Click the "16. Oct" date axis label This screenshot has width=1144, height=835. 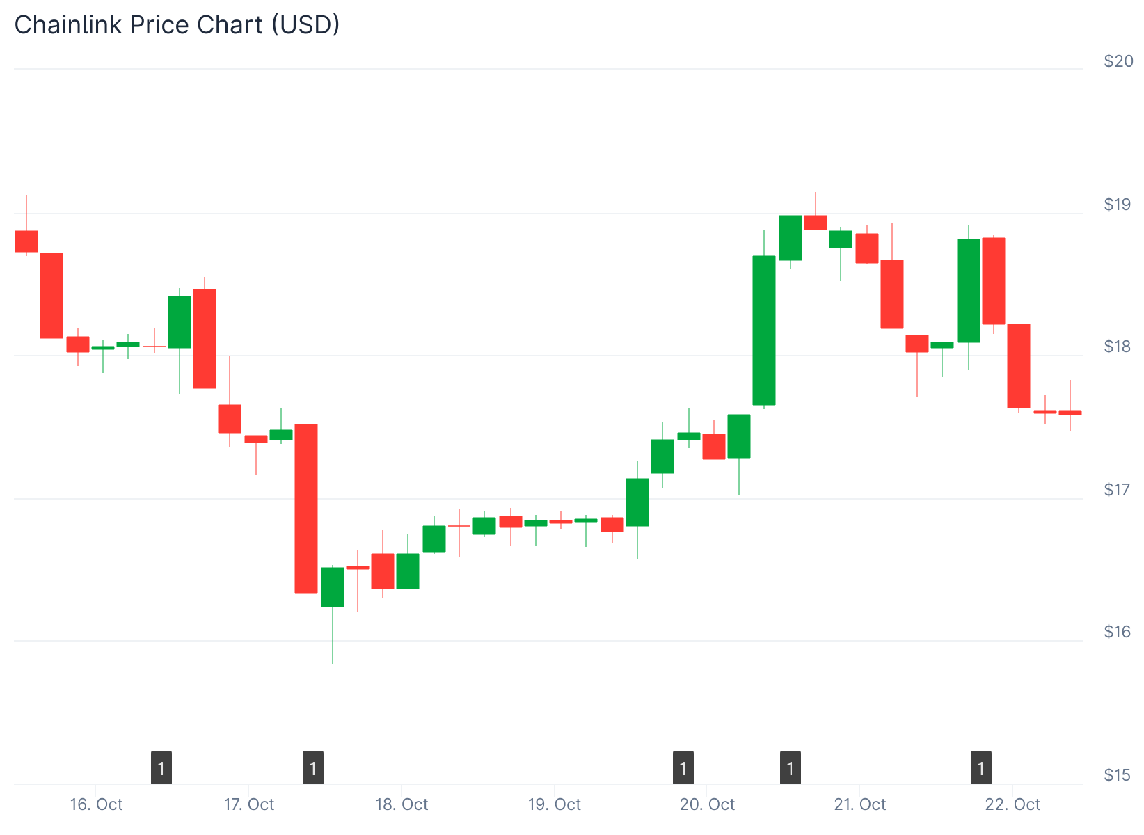pos(96,804)
